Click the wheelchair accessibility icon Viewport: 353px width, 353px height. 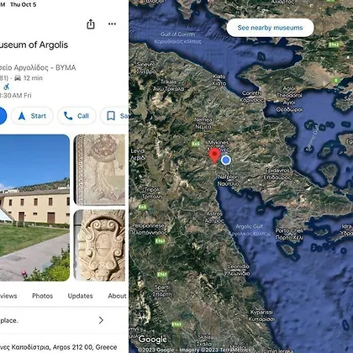click(x=7, y=87)
